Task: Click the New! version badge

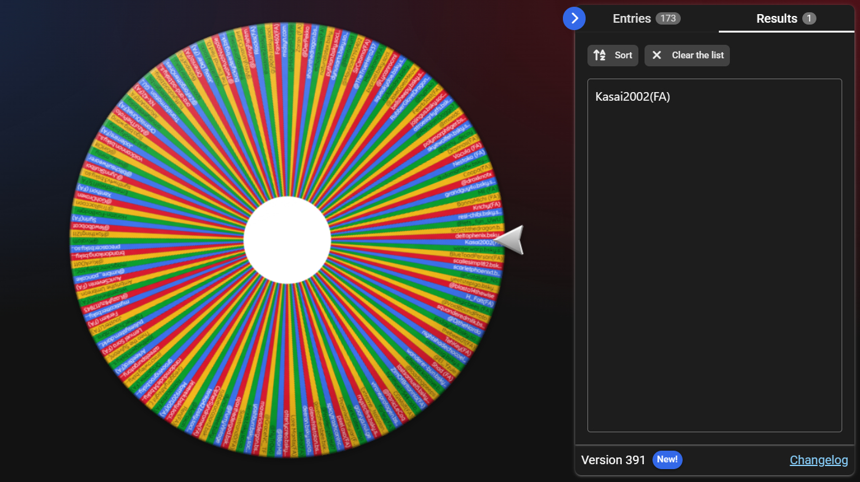Action: 667,459
